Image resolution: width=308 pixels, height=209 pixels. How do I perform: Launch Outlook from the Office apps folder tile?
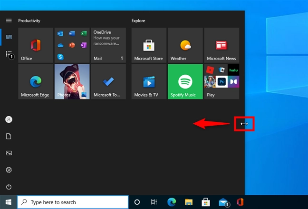pyautogui.click(x=60, y=34)
